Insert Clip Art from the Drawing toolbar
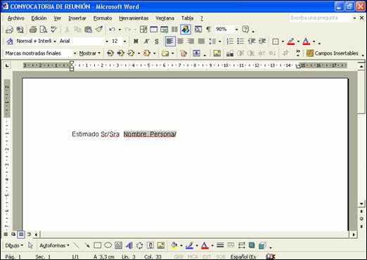The image size is (367, 260). (x=150, y=245)
